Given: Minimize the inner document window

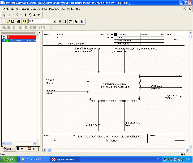Looking at the screenshot, I should pos(181,9).
